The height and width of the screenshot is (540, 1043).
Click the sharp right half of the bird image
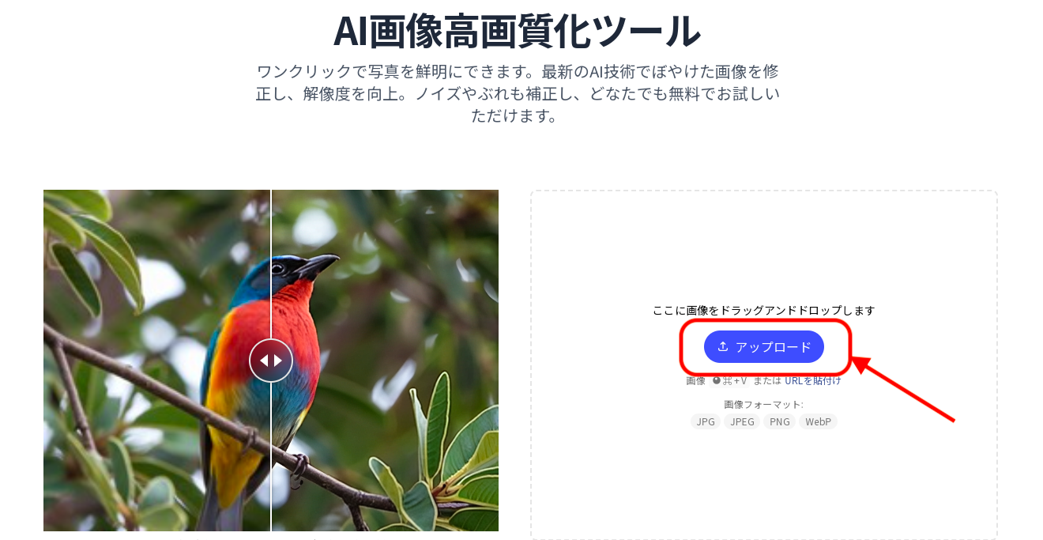click(x=385, y=360)
